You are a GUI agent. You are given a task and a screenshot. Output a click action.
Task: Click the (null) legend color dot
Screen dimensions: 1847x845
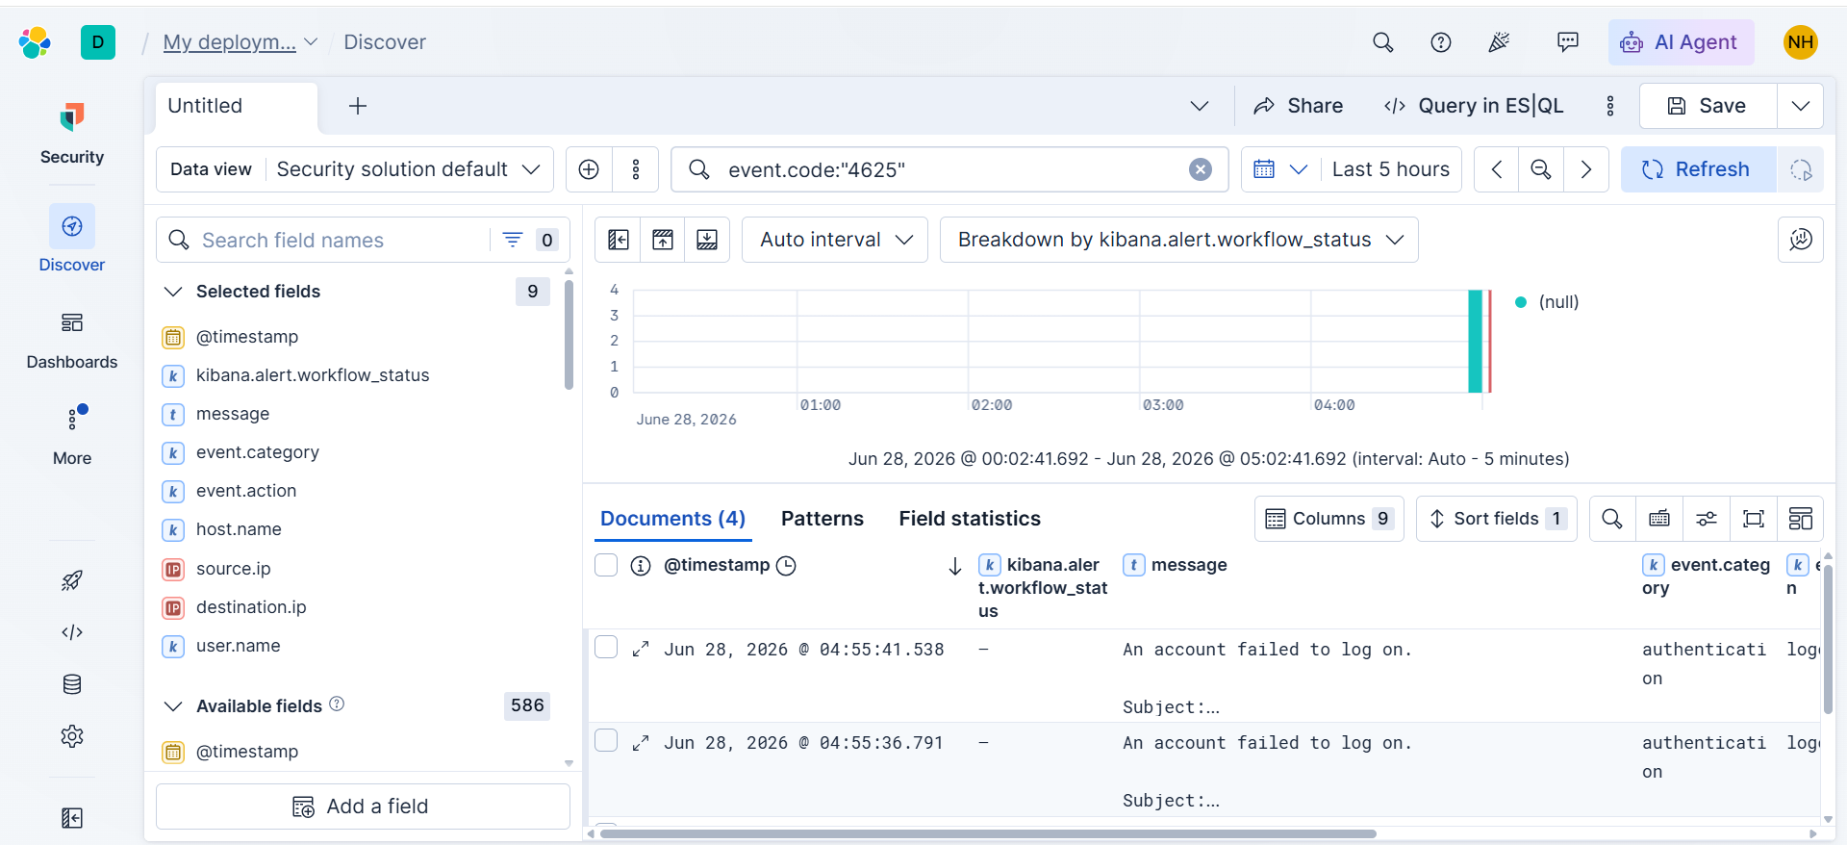click(1521, 302)
